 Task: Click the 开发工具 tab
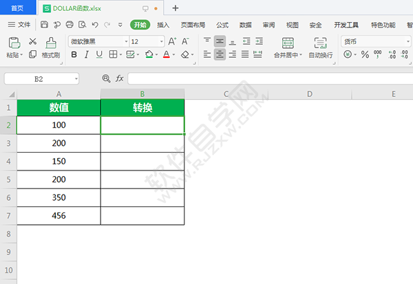tap(346, 25)
